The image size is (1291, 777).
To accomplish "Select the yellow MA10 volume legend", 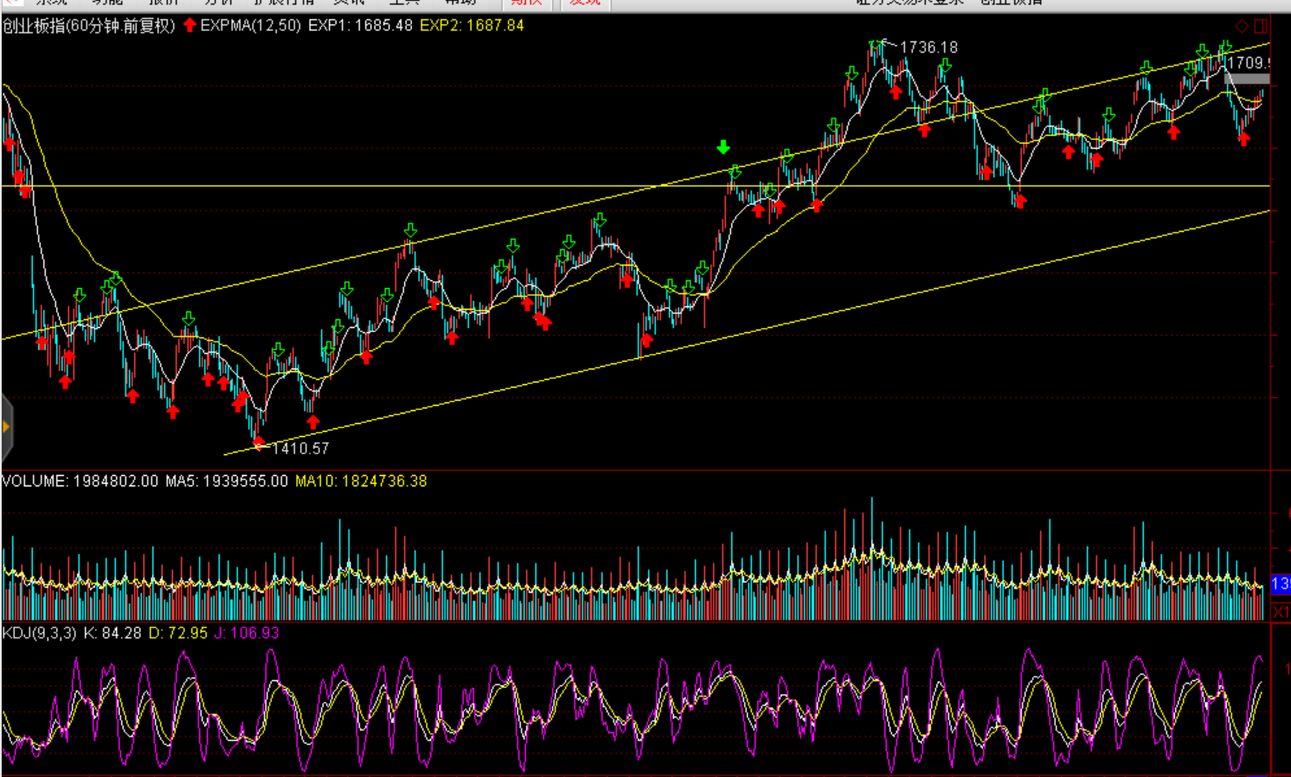I will pos(361,481).
